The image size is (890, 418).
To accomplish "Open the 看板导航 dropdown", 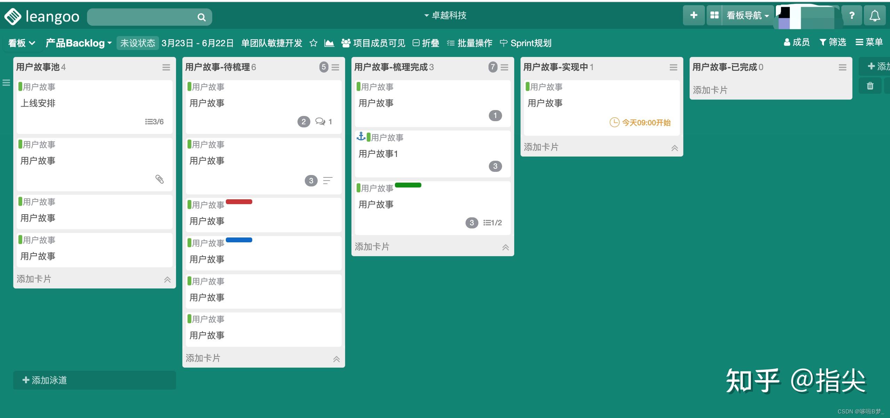I will point(747,15).
